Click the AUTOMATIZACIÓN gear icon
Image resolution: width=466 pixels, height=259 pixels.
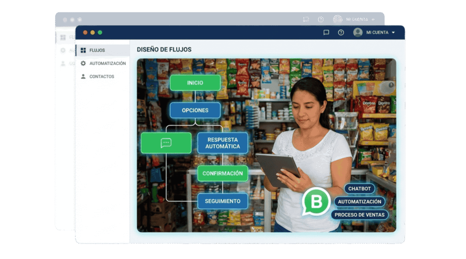tap(83, 63)
